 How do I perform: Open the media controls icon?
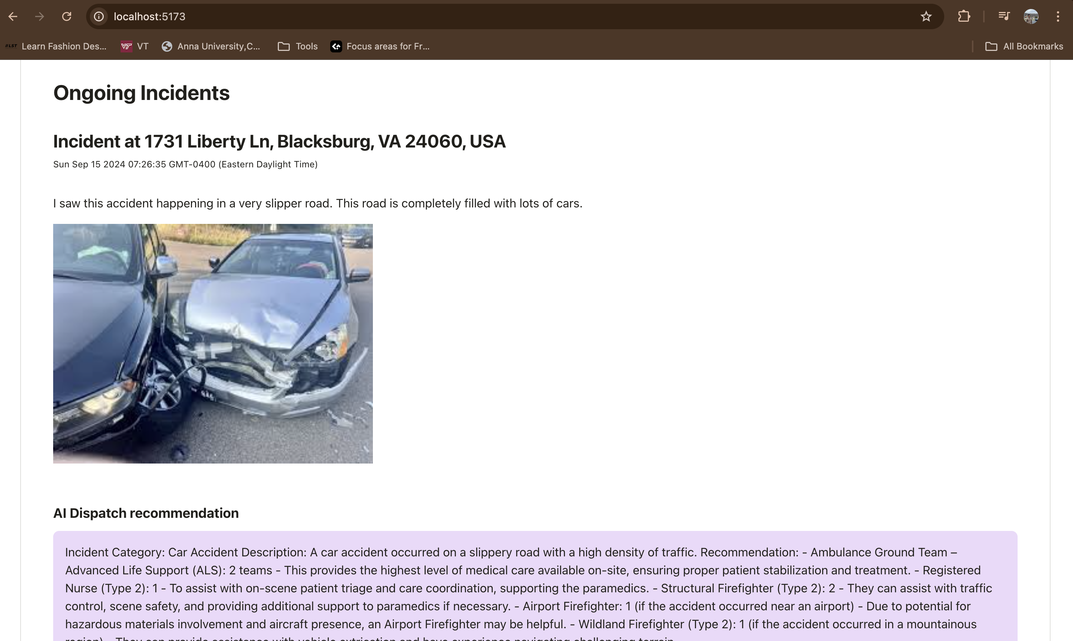1004,17
